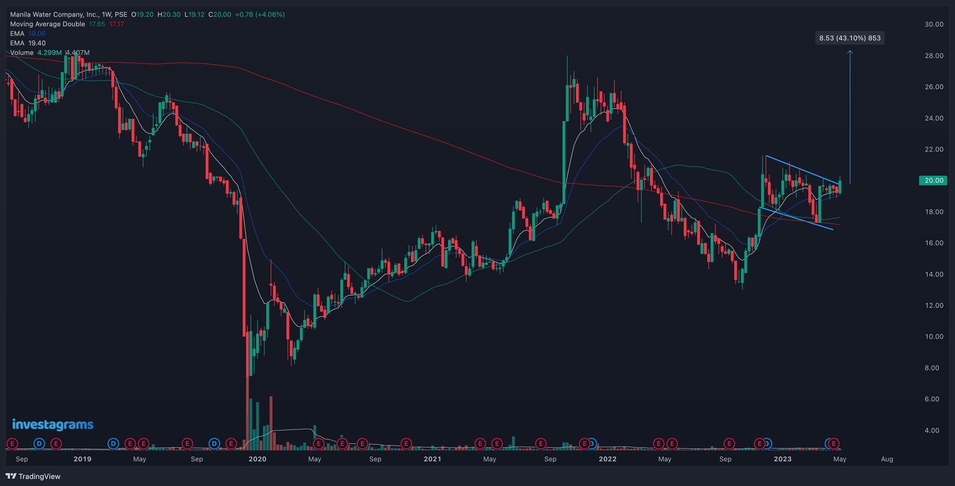Viewport: 955px width, 486px height.
Task: Hide the blue EMA indicator via its legend
Action: tap(17, 33)
